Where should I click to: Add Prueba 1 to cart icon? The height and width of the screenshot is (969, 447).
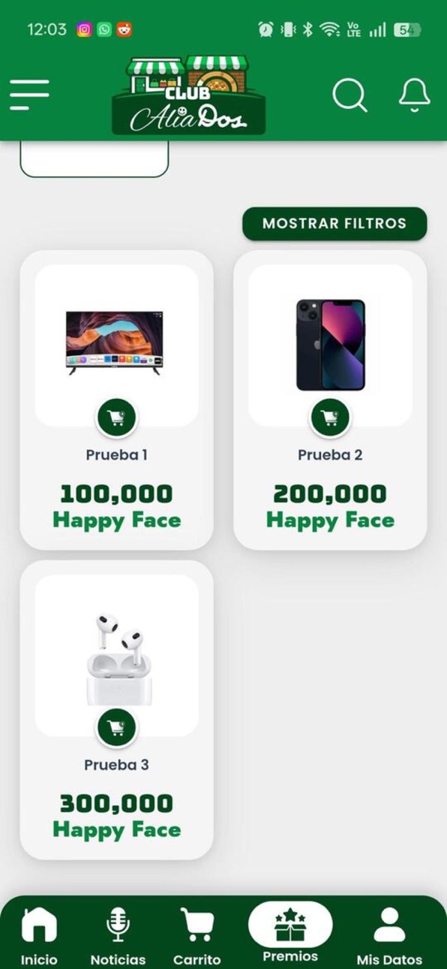117,418
